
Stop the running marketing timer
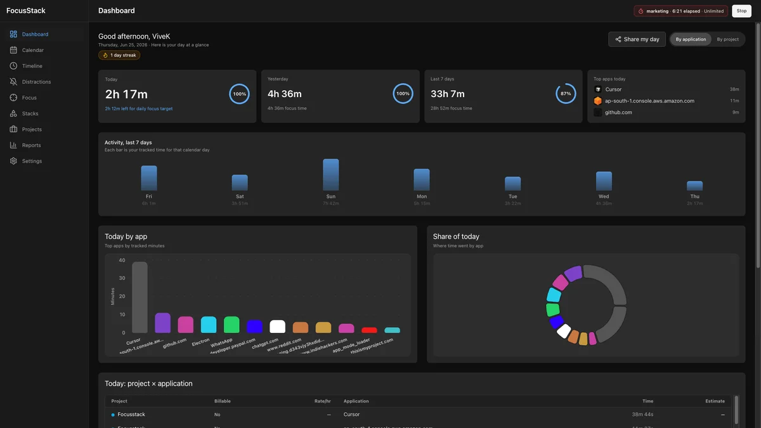tap(741, 11)
